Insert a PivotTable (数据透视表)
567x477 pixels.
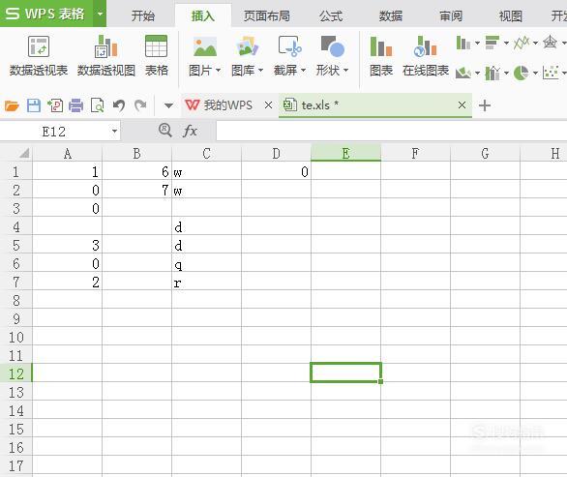(39, 55)
